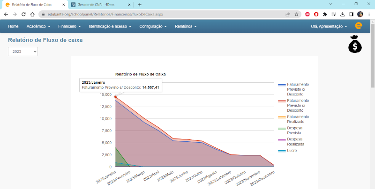Viewport: 375px width, 189px height.
Task: Toggle Lucro legend series
Action: pos(287,151)
